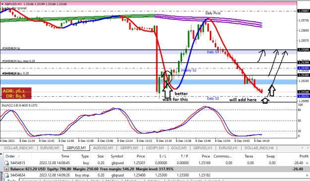Open the AUDUSD,M1 chart tab

(103, 148)
